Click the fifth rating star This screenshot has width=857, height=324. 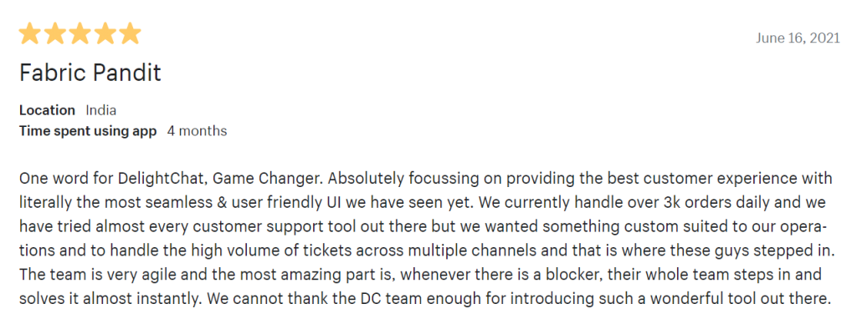tap(130, 33)
